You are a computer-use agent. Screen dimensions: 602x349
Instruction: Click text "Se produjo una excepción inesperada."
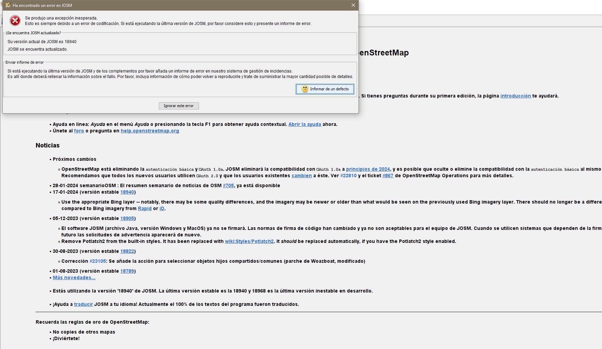[x=61, y=18]
